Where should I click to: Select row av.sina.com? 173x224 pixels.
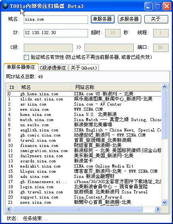click(x=84, y=104)
